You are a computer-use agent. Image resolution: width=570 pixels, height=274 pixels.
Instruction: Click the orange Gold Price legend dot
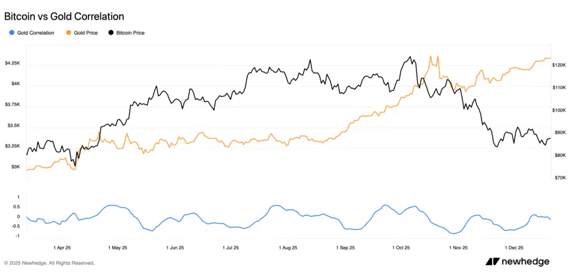[x=68, y=33]
